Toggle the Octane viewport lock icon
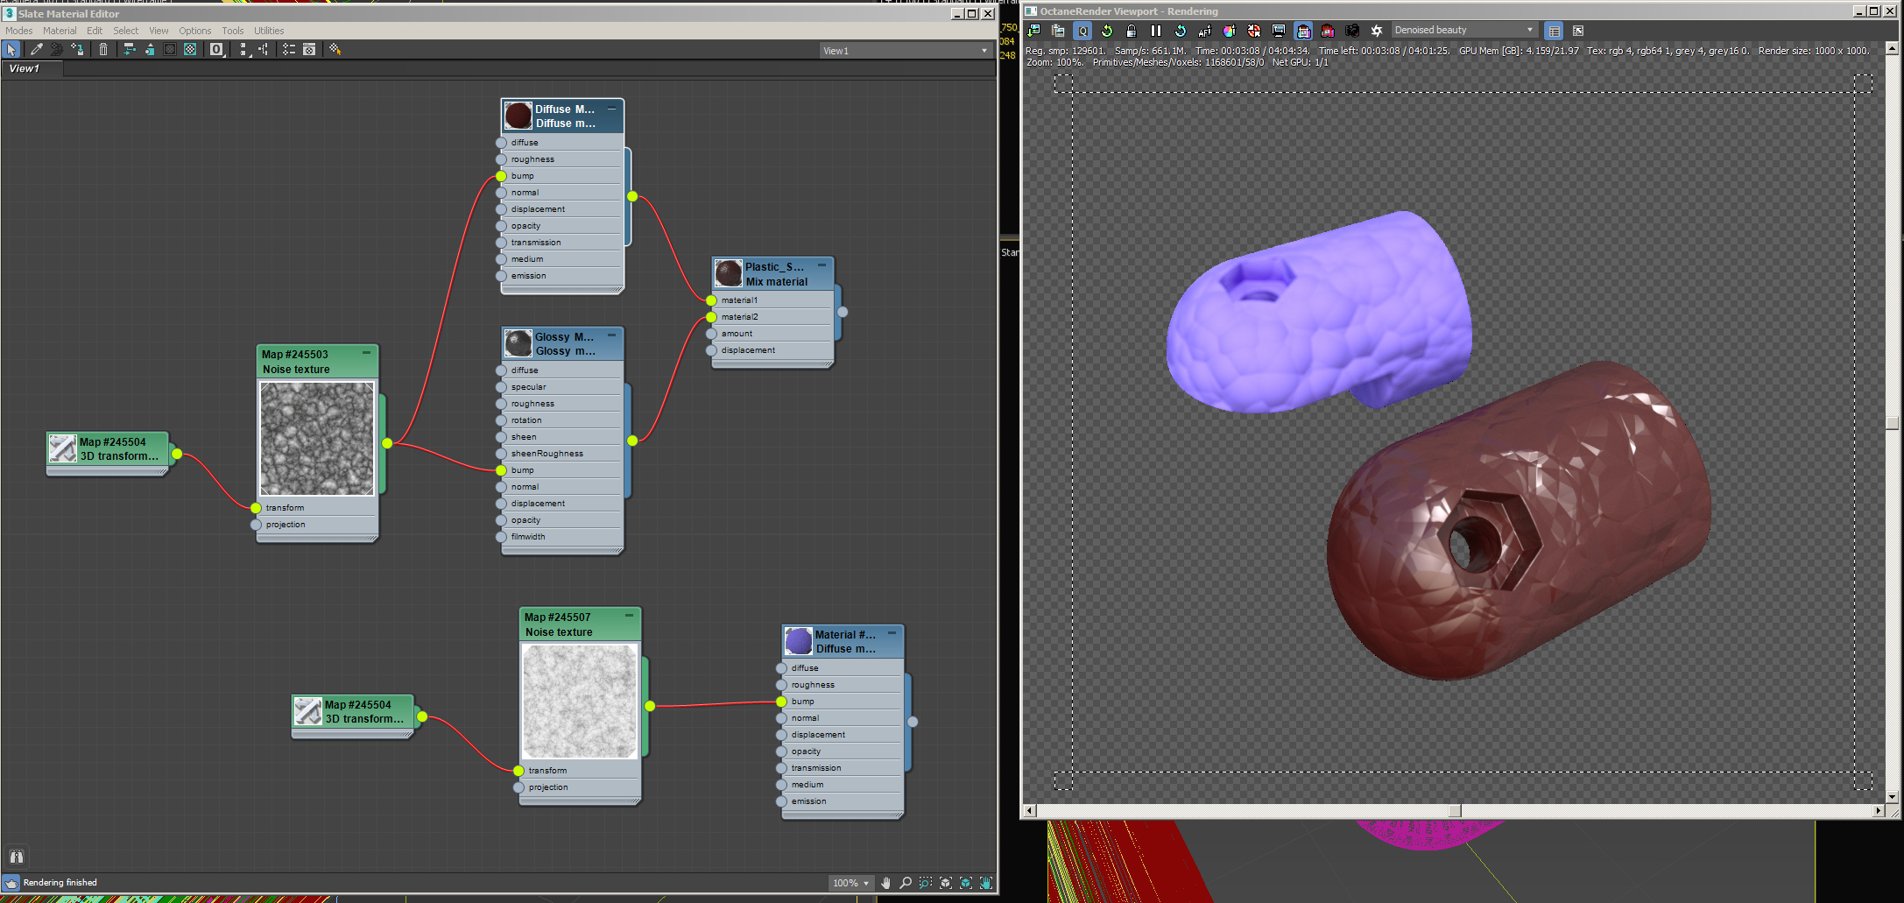 [1132, 31]
